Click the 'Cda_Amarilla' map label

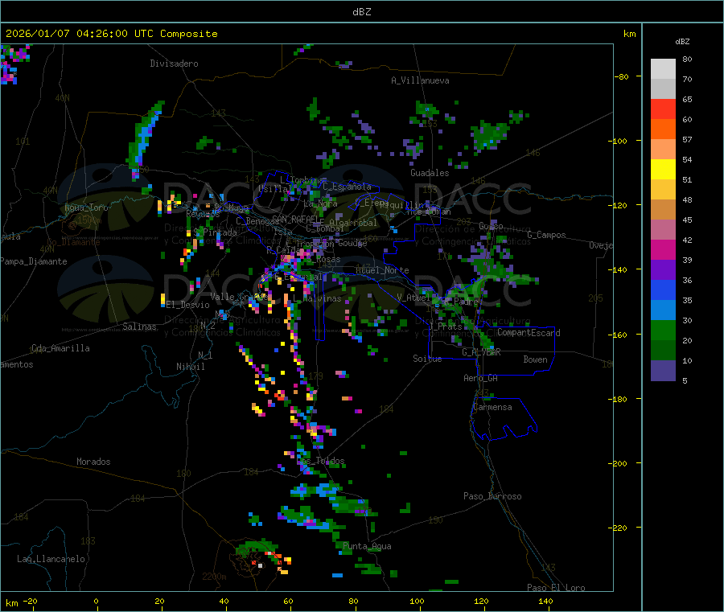pos(60,348)
